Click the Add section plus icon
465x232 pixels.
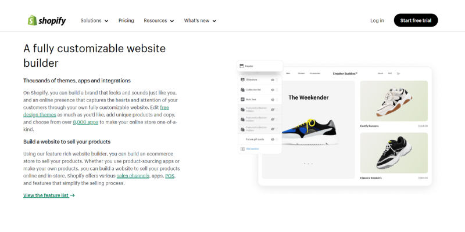click(242, 149)
